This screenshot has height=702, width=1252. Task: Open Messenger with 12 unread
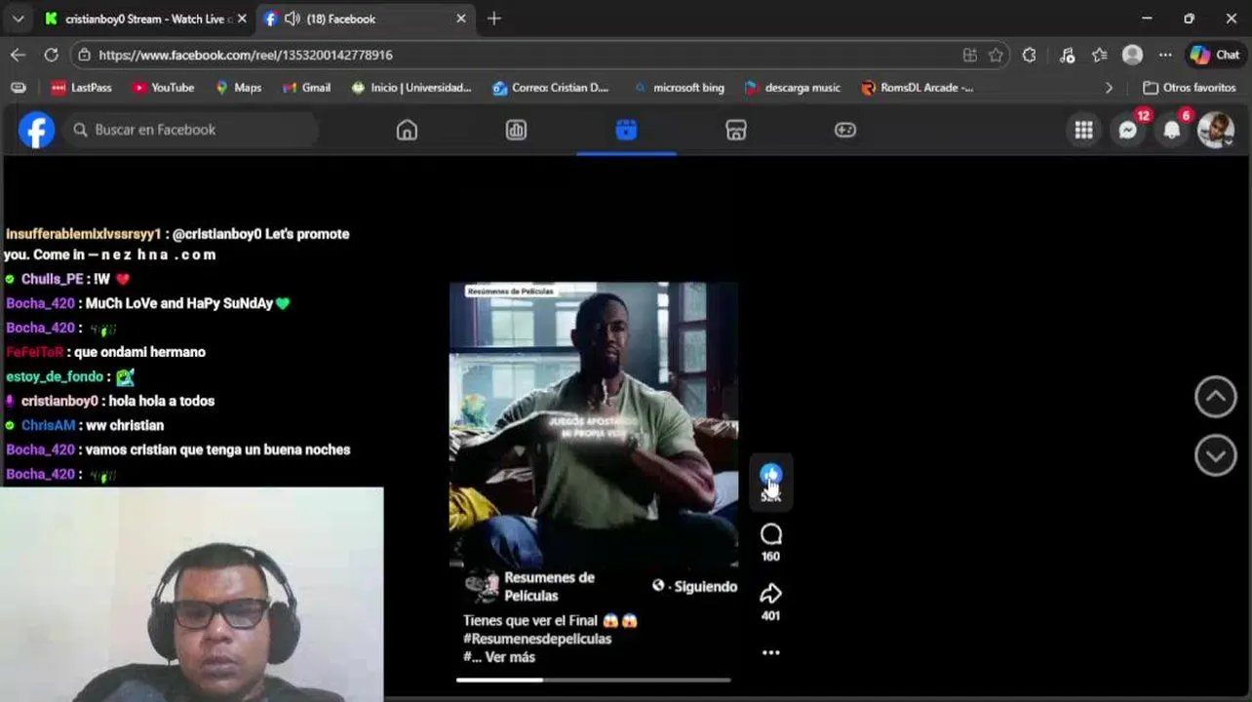coord(1128,131)
